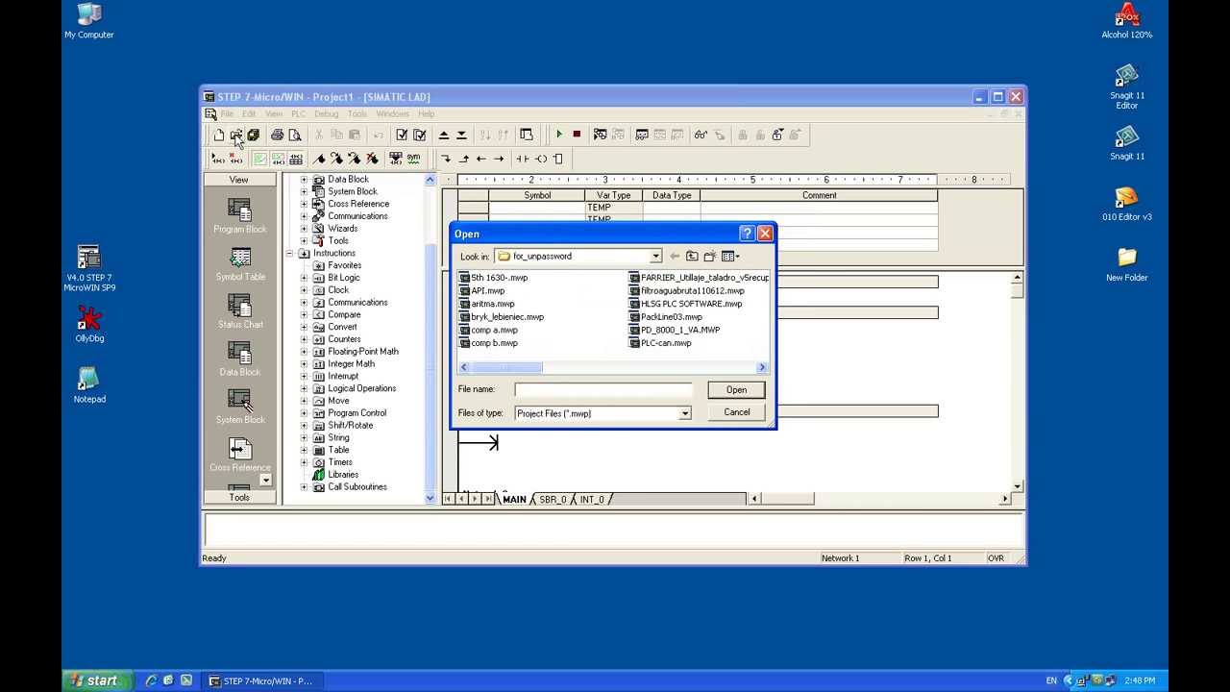Image resolution: width=1230 pixels, height=692 pixels.
Task: Click right arrow of file list scrollbar
Action: tap(762, 367)
